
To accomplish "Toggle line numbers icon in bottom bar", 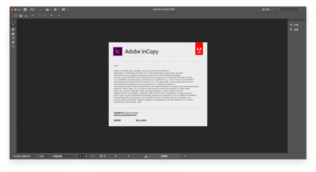I will 81,156.
